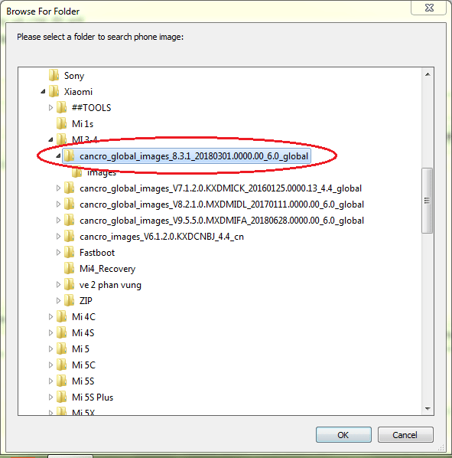Click the Fastboot folder icon
Image resolution: width=452 pixels, height=458 pixels.
[70, 253]
